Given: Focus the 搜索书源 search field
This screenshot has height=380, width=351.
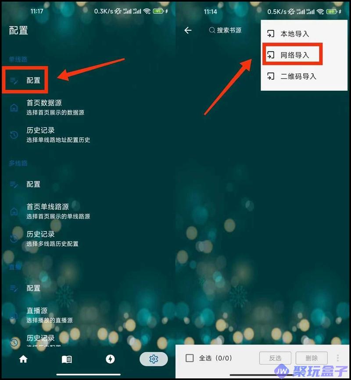Looking at the screenshot, I should (x=226, y=30).
